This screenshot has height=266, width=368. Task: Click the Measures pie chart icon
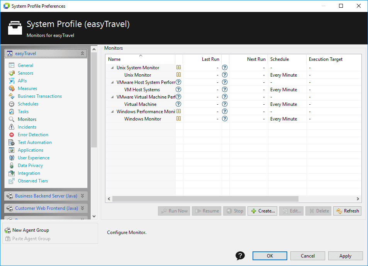pos(12,89)
